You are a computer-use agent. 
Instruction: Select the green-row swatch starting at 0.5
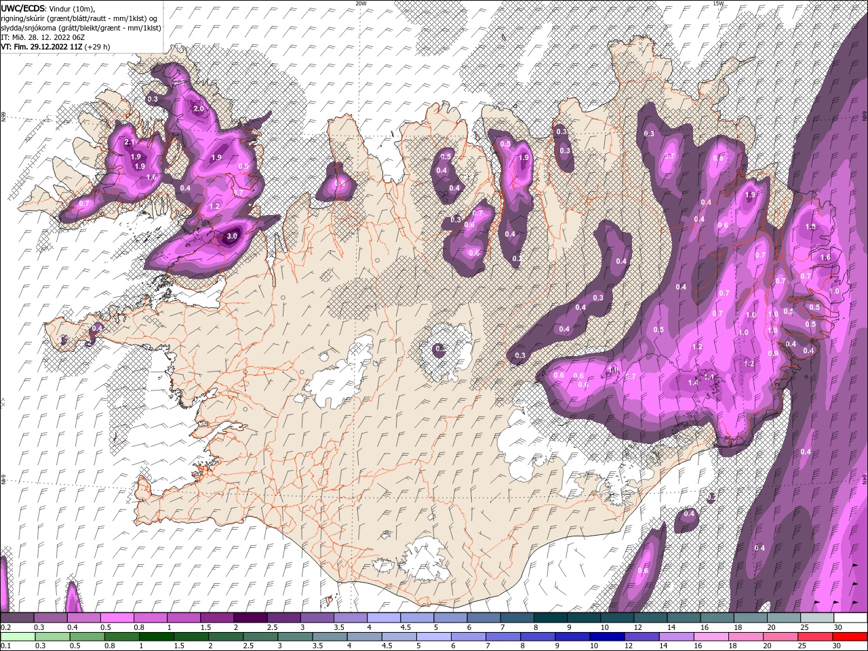pos(87,637)
